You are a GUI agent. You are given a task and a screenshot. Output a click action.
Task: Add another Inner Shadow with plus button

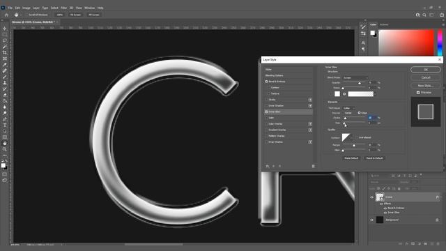310,106
